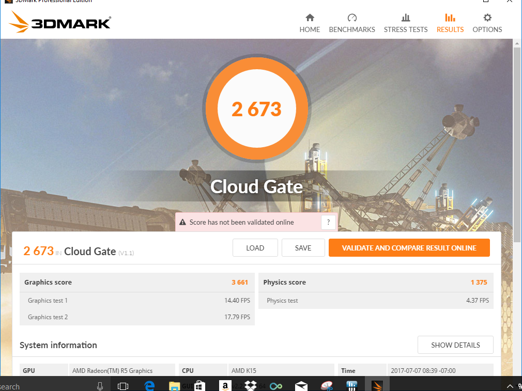Click the question mark help button

tap(328, 223)
